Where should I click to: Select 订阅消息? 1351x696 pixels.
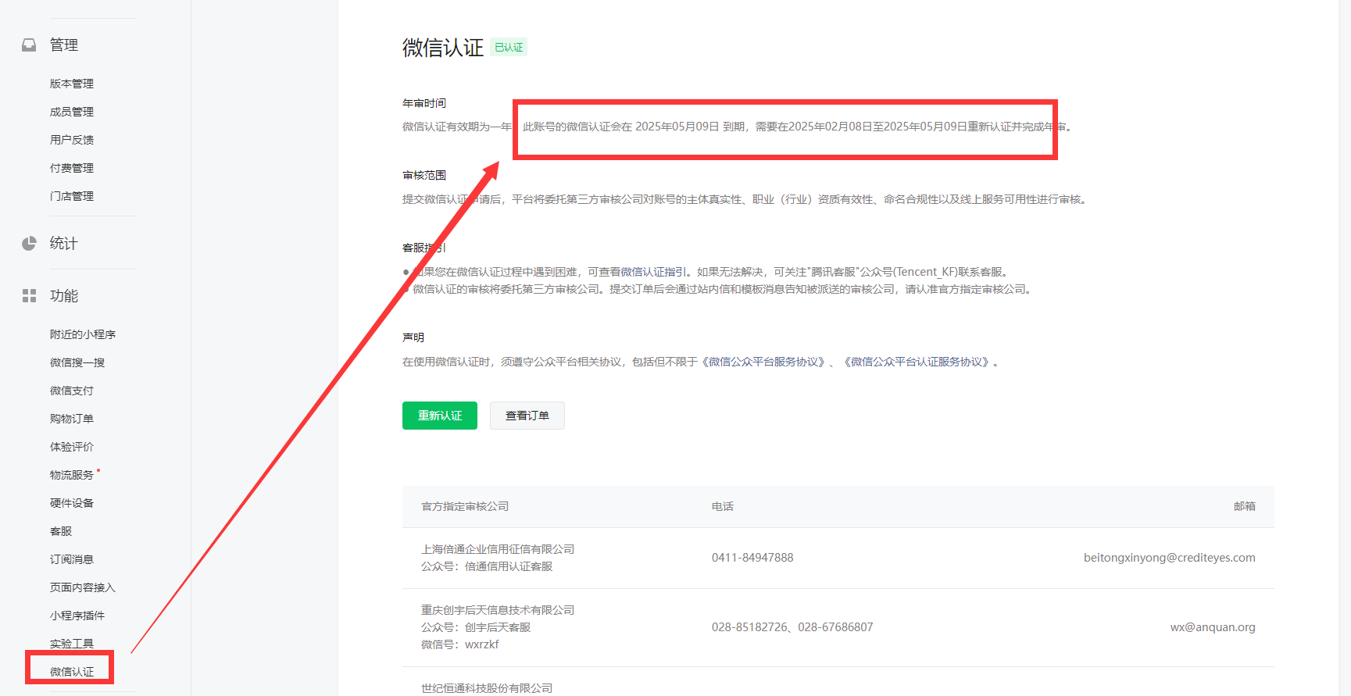click(72, 559)
